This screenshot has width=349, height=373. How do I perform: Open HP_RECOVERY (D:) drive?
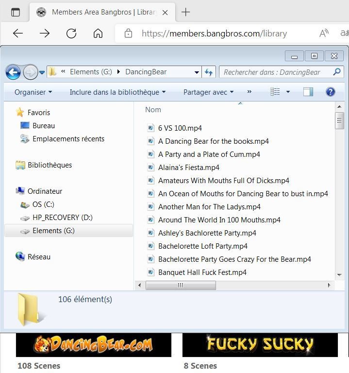tap(63, 218)
